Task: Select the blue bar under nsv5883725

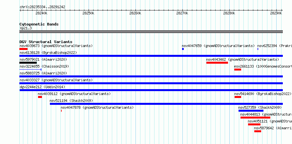Action: [151, 76]
